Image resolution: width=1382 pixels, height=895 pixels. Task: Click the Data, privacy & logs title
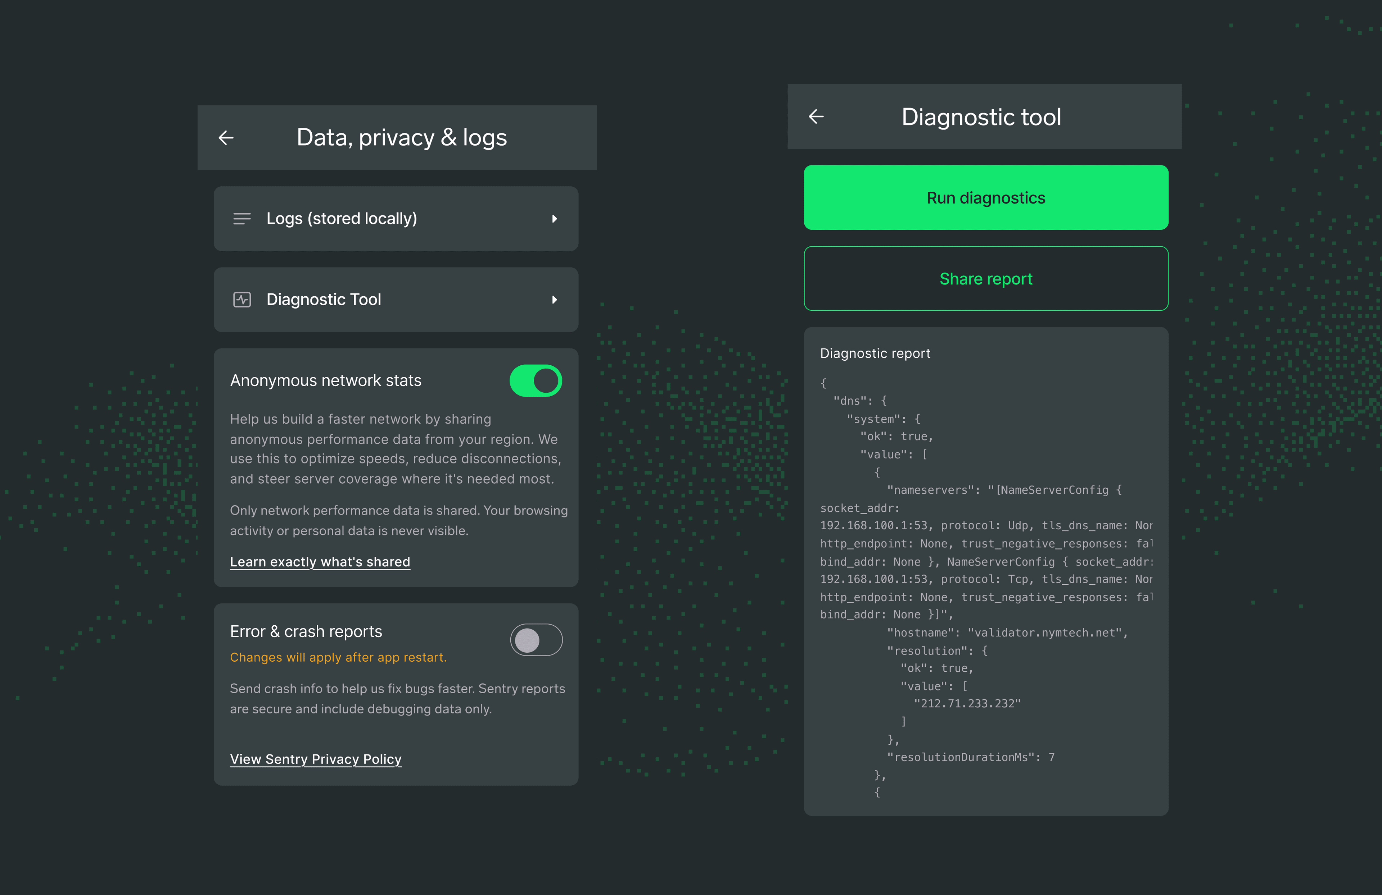coord(401,137)
